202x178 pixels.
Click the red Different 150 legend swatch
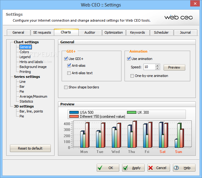(x=74, y=117)
